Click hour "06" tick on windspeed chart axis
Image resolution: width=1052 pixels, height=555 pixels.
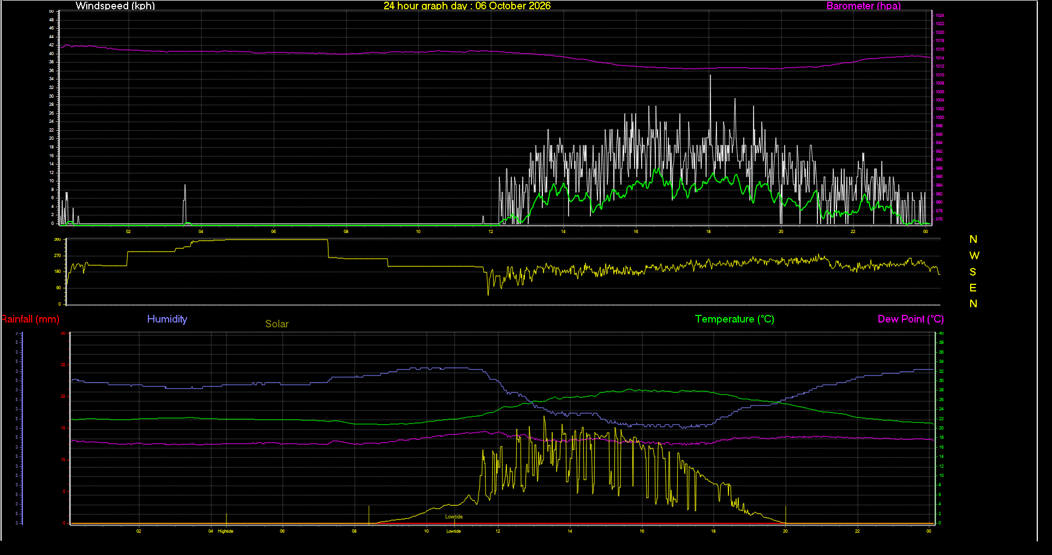point(273,231)
